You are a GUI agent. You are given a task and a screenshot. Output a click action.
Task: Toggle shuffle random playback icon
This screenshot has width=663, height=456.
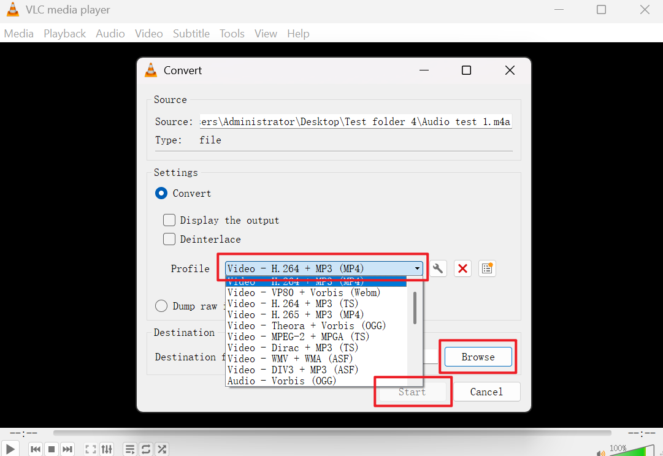click(x=162, y=449)
